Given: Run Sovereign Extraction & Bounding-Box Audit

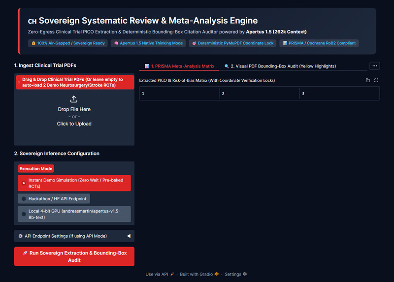Looking at the screenshot, I should click(x=74, y=256).
